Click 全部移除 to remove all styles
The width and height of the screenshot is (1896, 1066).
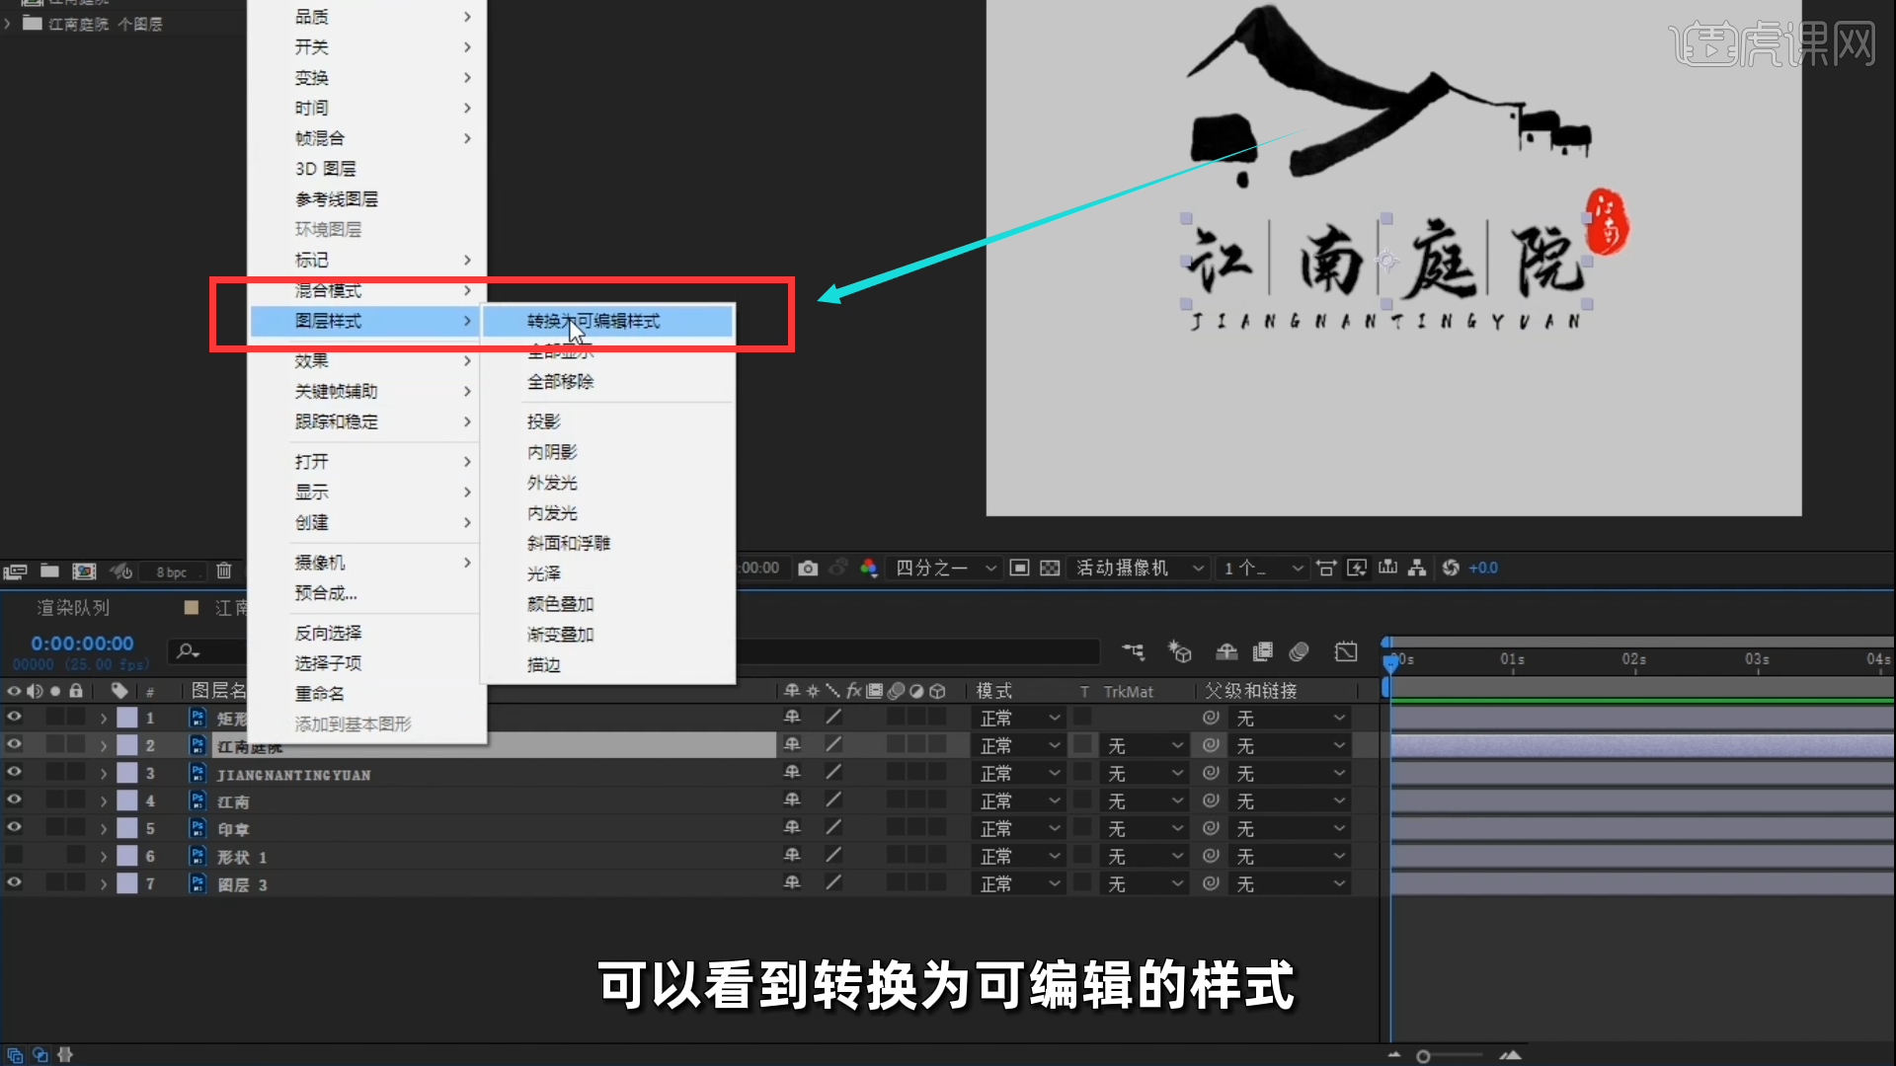(x=560, y=382)
